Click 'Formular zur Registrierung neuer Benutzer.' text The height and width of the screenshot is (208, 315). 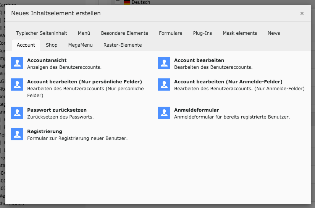coord(78,138)
